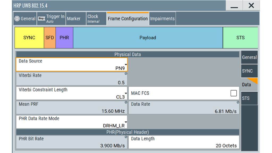272x153 pixels.
Task: Switch to the Impairments tab
Action: 162,19
